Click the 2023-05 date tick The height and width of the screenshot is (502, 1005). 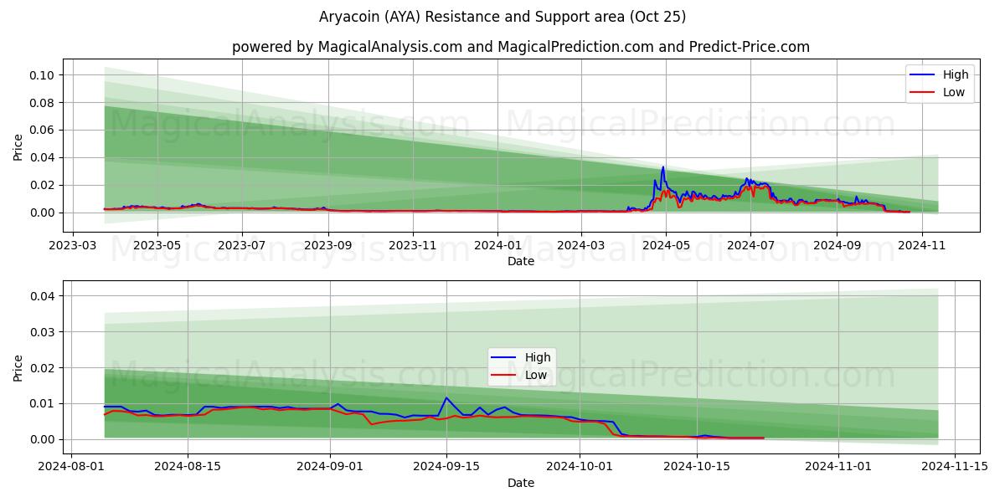[x=157, y=245]
